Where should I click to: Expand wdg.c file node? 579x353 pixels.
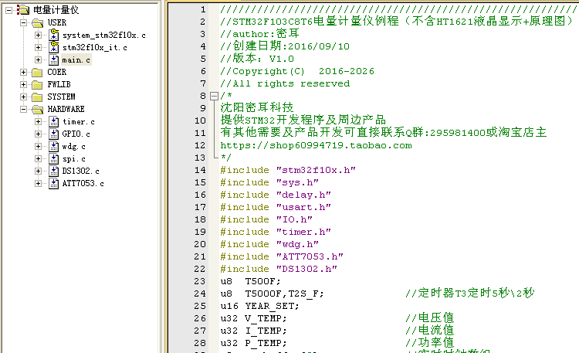[38, 146]
